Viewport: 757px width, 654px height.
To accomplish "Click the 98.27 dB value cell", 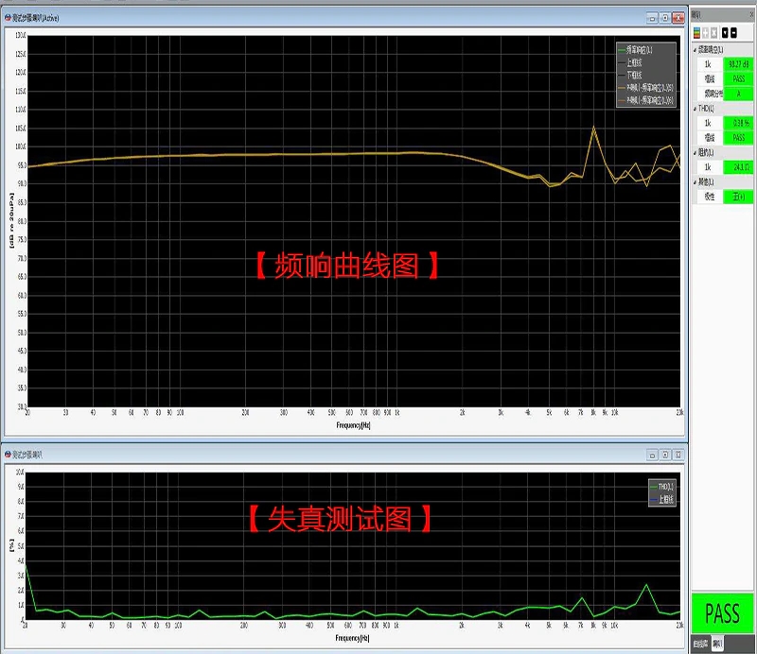I will [x=738, y=64].
